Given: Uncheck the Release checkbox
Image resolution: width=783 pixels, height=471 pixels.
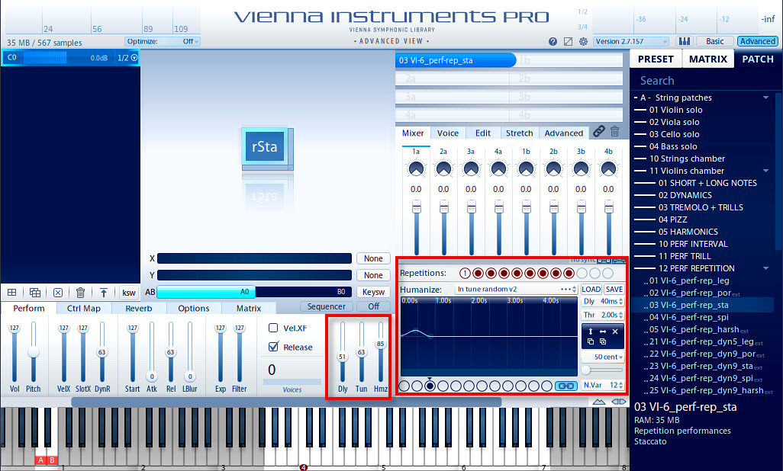Looking at the screenshot, I should click(273, 346).
